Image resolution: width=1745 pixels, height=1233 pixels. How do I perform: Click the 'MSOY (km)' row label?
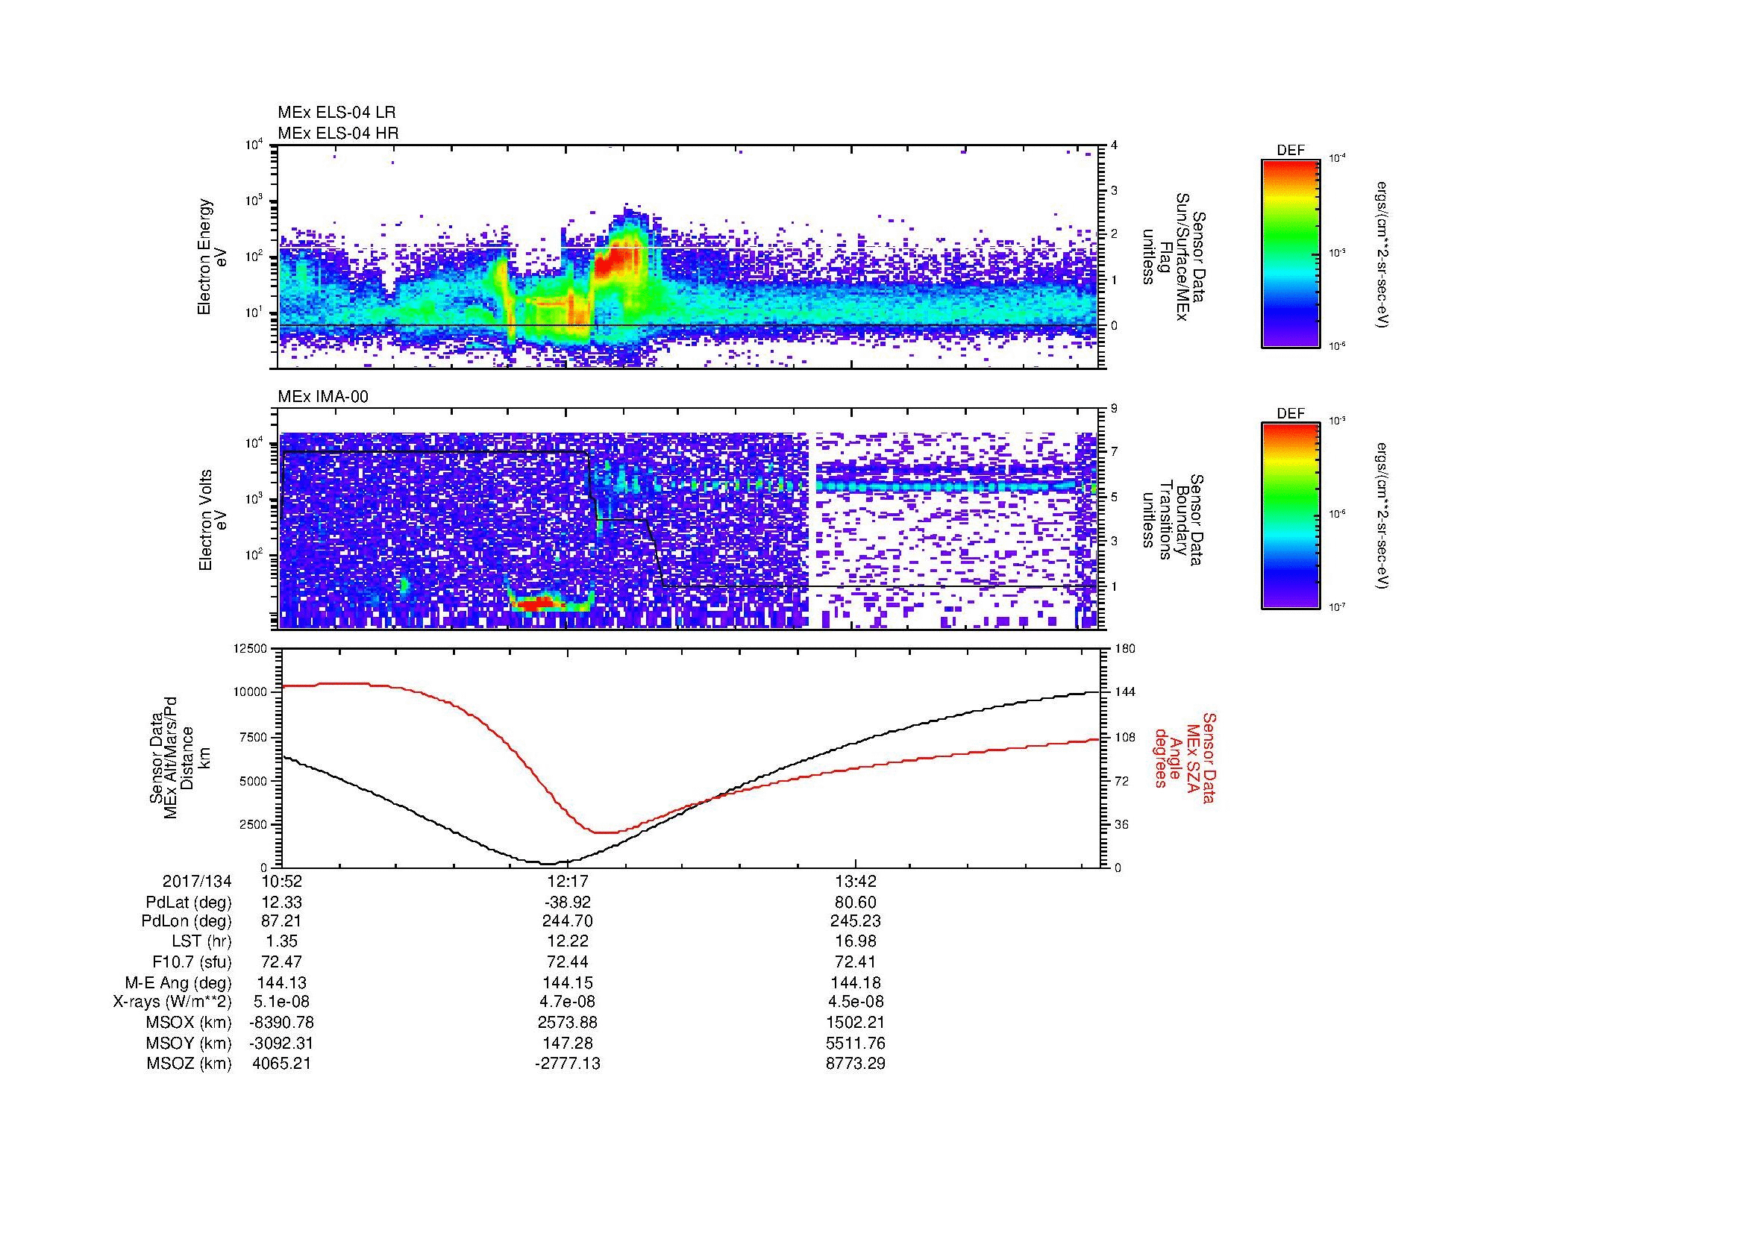(189, 1043)
